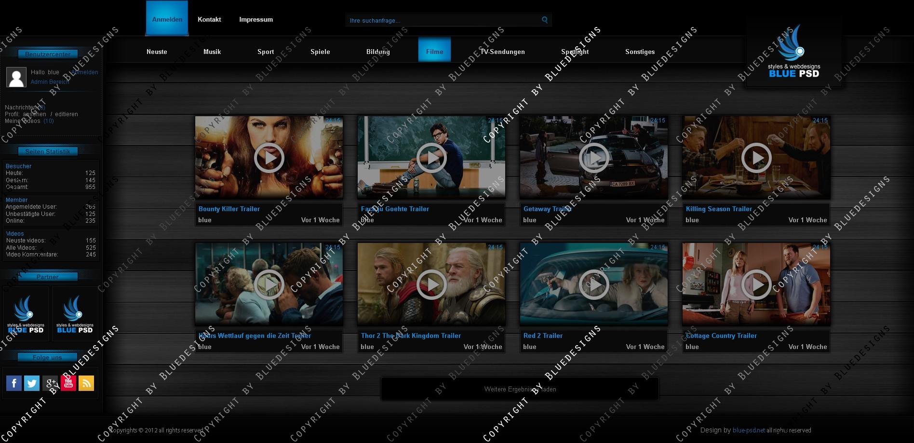Open the Kontakt page

[209, 20]
